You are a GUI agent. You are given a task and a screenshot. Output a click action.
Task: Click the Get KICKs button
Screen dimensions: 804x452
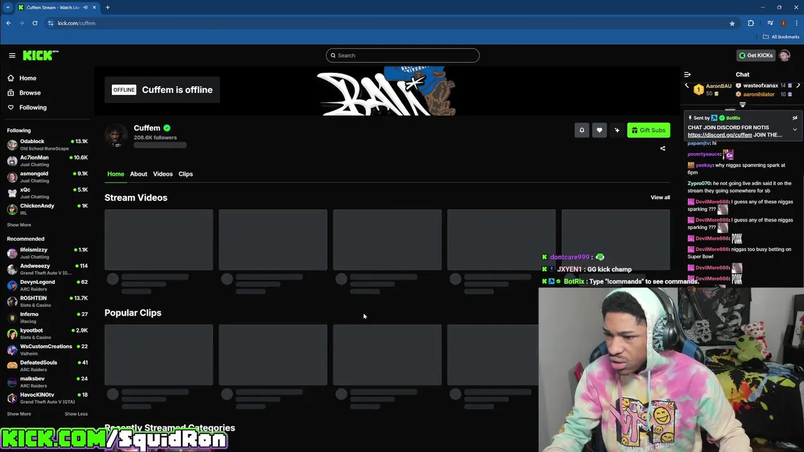[756, 55]
